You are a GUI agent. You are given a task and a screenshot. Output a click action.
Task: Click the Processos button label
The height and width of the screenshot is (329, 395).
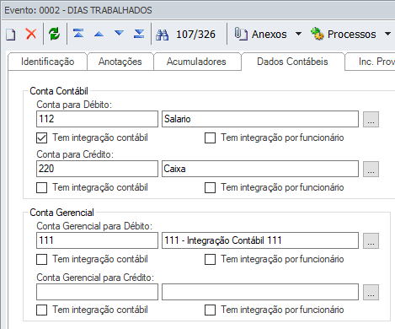click(x=351, y=35)
